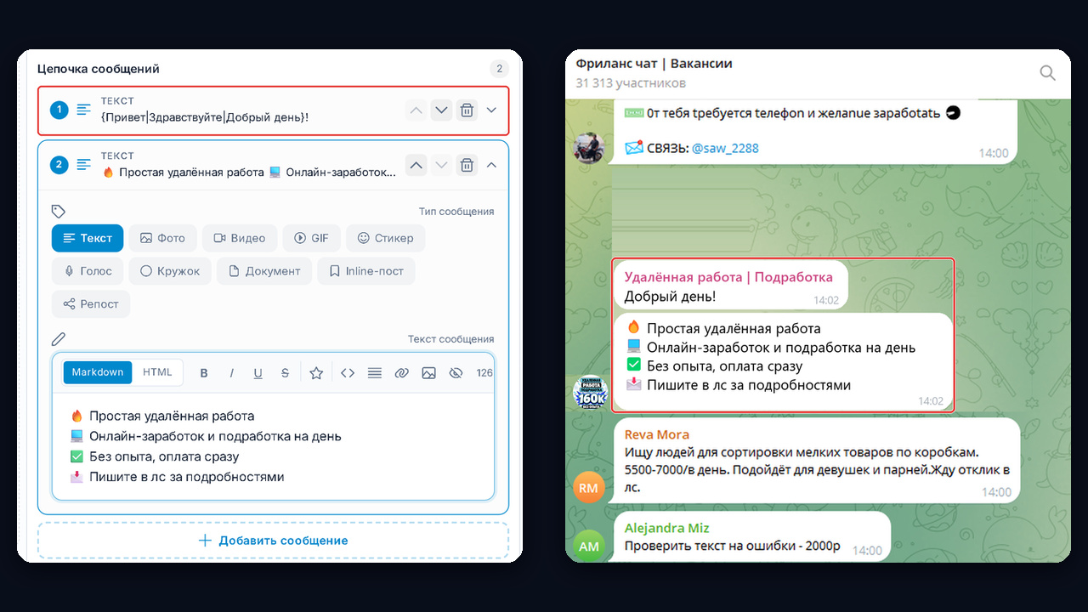1088x612 pixels.
Task: Click the image icon in editor toolbar
Action: [428, 373]
